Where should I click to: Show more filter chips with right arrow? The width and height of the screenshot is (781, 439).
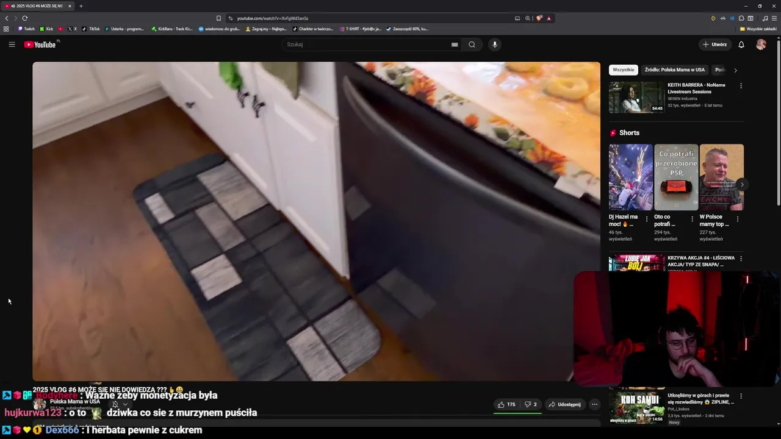click(x=735, y=70)
